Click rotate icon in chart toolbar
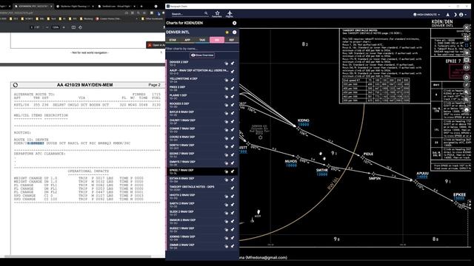The height and width of the screenshot is (266, 474). coord(467,77)
